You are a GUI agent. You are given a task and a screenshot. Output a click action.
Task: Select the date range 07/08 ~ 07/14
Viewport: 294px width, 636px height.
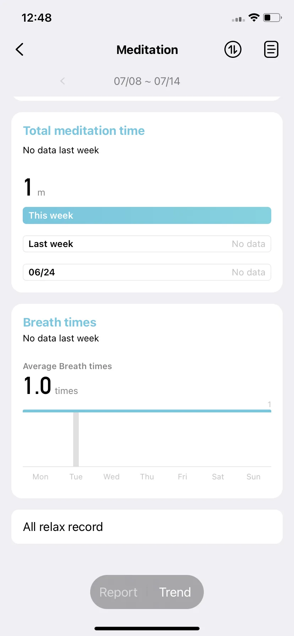pyautogui.click(x=147, y=81)
